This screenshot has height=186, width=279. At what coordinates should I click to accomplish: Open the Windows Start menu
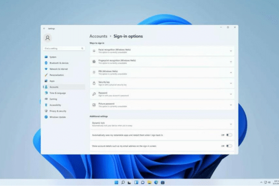click(116, 182)
